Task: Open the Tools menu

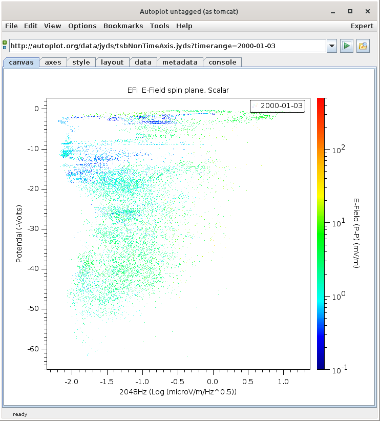Action: coord(159,26)
